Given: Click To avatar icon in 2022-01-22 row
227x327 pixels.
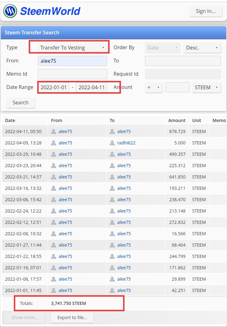Looking at the screenshot, I should [112, 256].
